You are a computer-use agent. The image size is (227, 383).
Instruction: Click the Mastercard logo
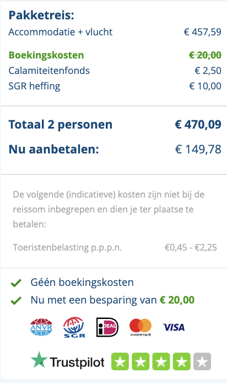(x=140, y=327)
